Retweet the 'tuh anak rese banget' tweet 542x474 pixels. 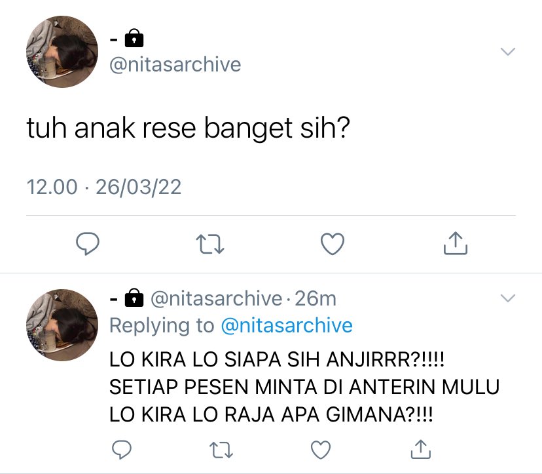click(x=210, y=244)
